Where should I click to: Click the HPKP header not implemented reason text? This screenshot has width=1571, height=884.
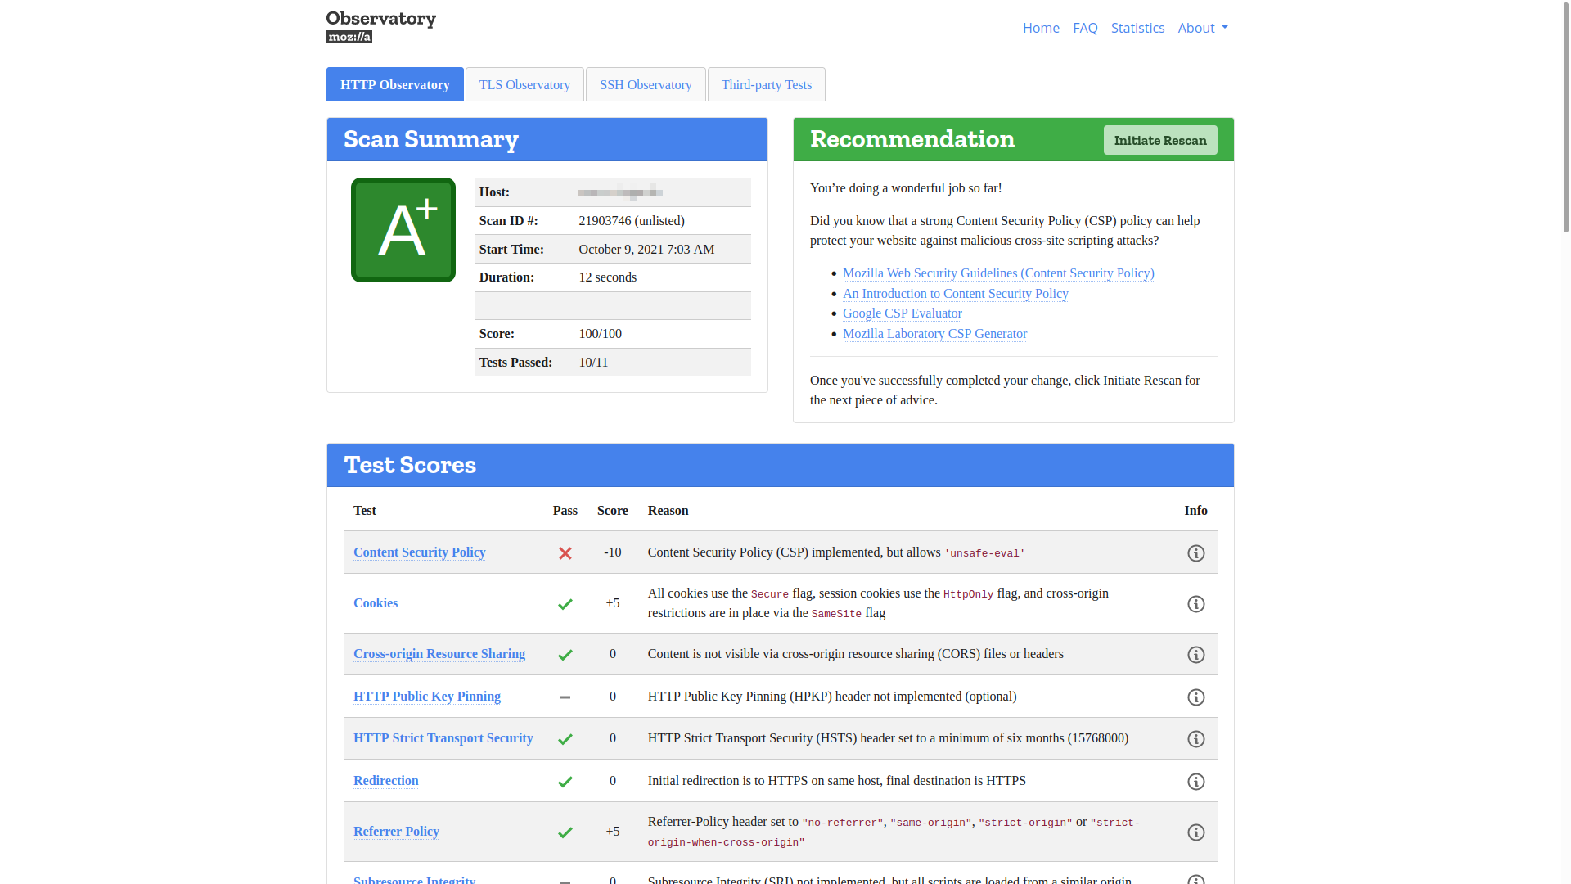(x=832, y=697)
